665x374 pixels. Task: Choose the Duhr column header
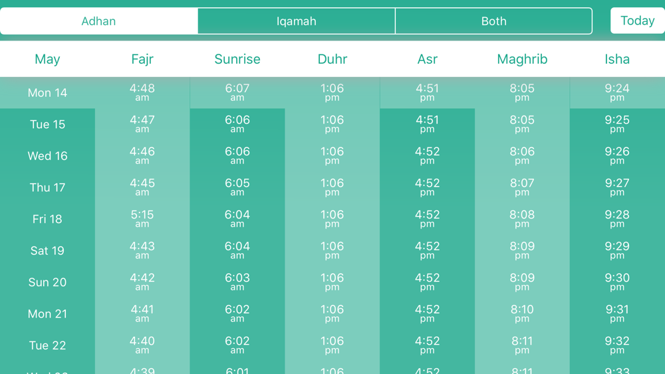tap(332, 59)
